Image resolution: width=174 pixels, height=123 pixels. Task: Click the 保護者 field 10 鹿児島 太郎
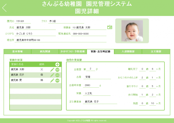(89, 28)
